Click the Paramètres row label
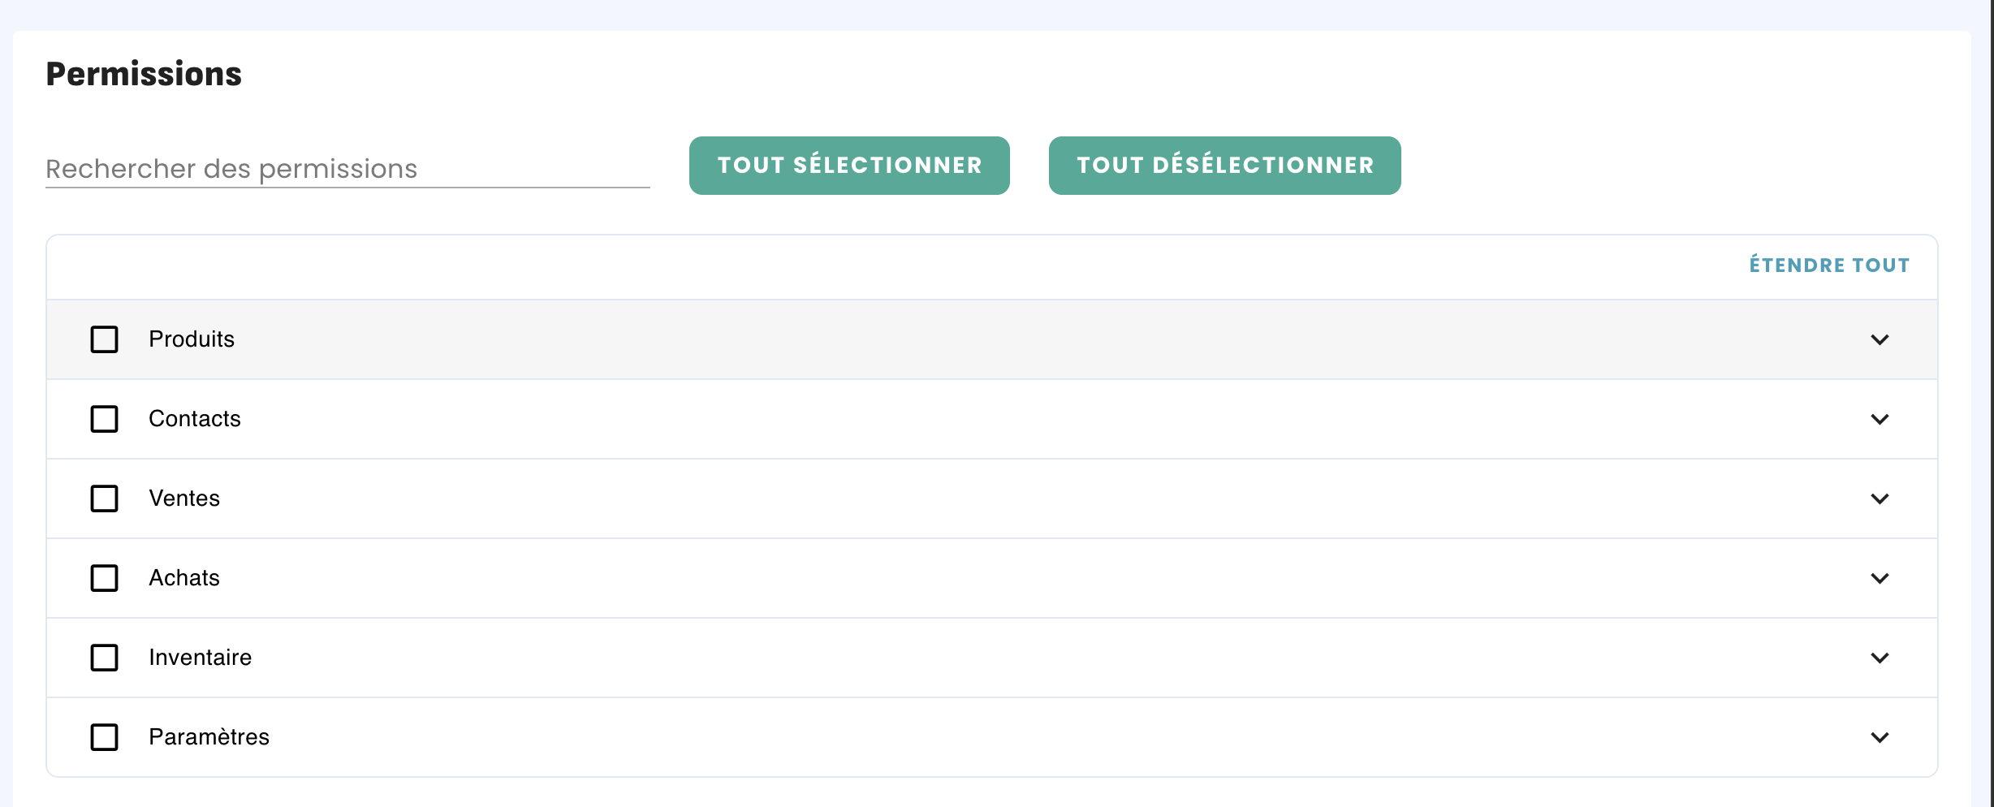Image resolution: width=1994 pixels, height=807 pixels. point(209,737)
